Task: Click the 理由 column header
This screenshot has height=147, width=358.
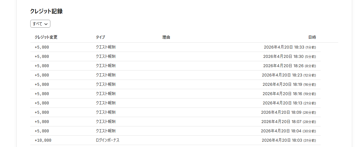Action: pos(166,37)
